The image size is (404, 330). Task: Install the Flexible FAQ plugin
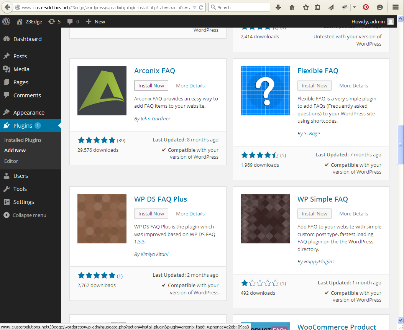[x=314, y=85]
